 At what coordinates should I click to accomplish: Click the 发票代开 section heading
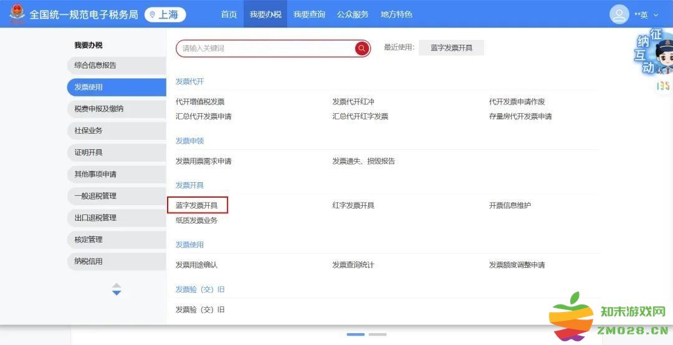[189, 81]
